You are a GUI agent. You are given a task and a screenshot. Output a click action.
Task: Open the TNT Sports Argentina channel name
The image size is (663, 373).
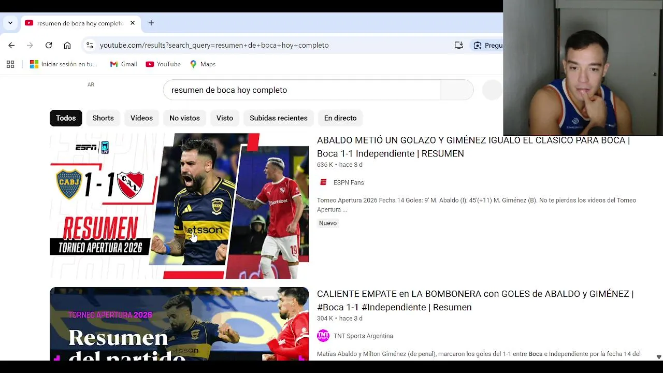click(363, 336)
